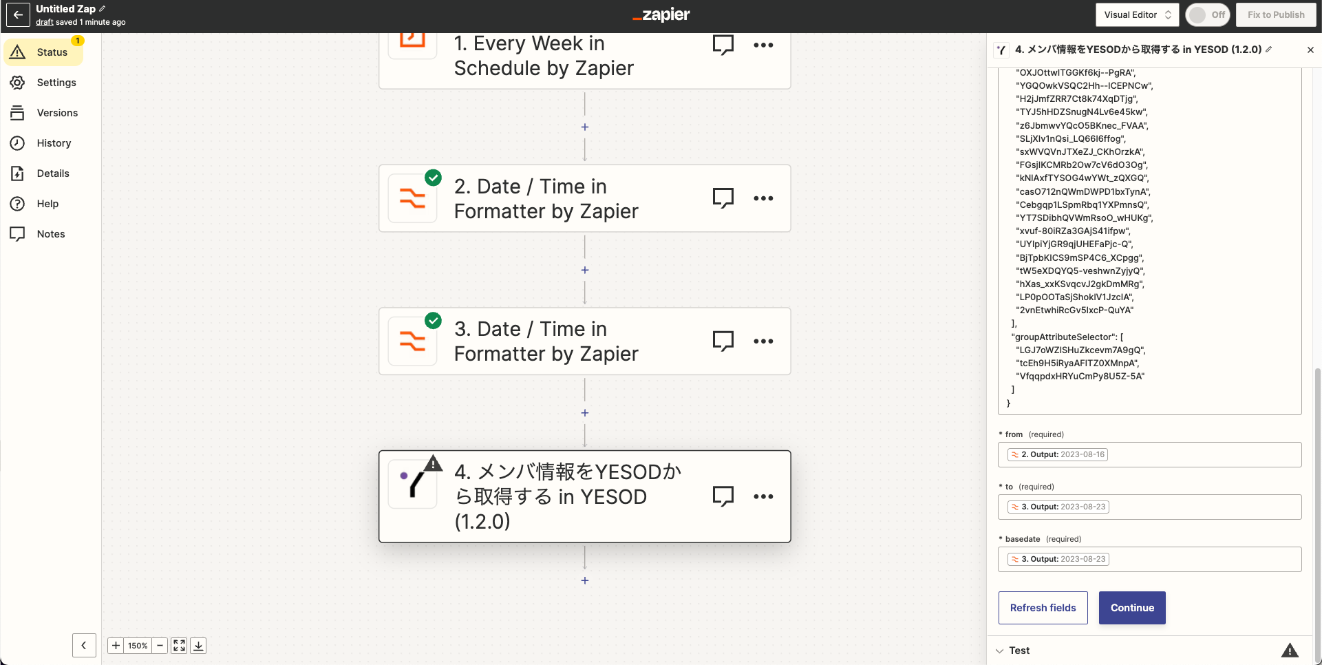Open comment on step 2 Date/Time Formatter

pyautogui.click(x=723, y=198)
